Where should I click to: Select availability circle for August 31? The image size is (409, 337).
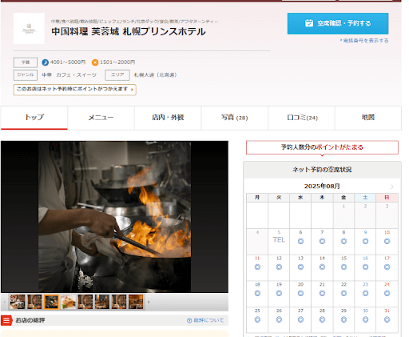pos(387,319)
